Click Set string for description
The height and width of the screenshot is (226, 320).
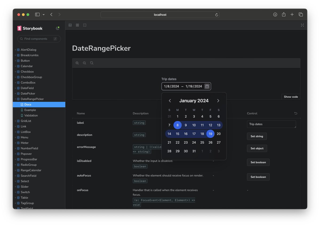257,136
